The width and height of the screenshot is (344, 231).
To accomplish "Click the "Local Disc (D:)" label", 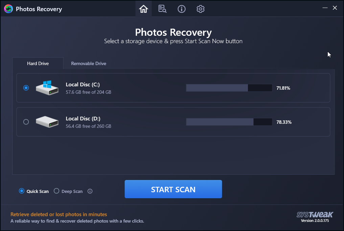I will pos(83,119).
